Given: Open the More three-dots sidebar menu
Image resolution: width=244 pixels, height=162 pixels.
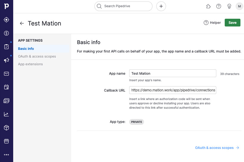Looking at the screenshot, I should [6, 155].
